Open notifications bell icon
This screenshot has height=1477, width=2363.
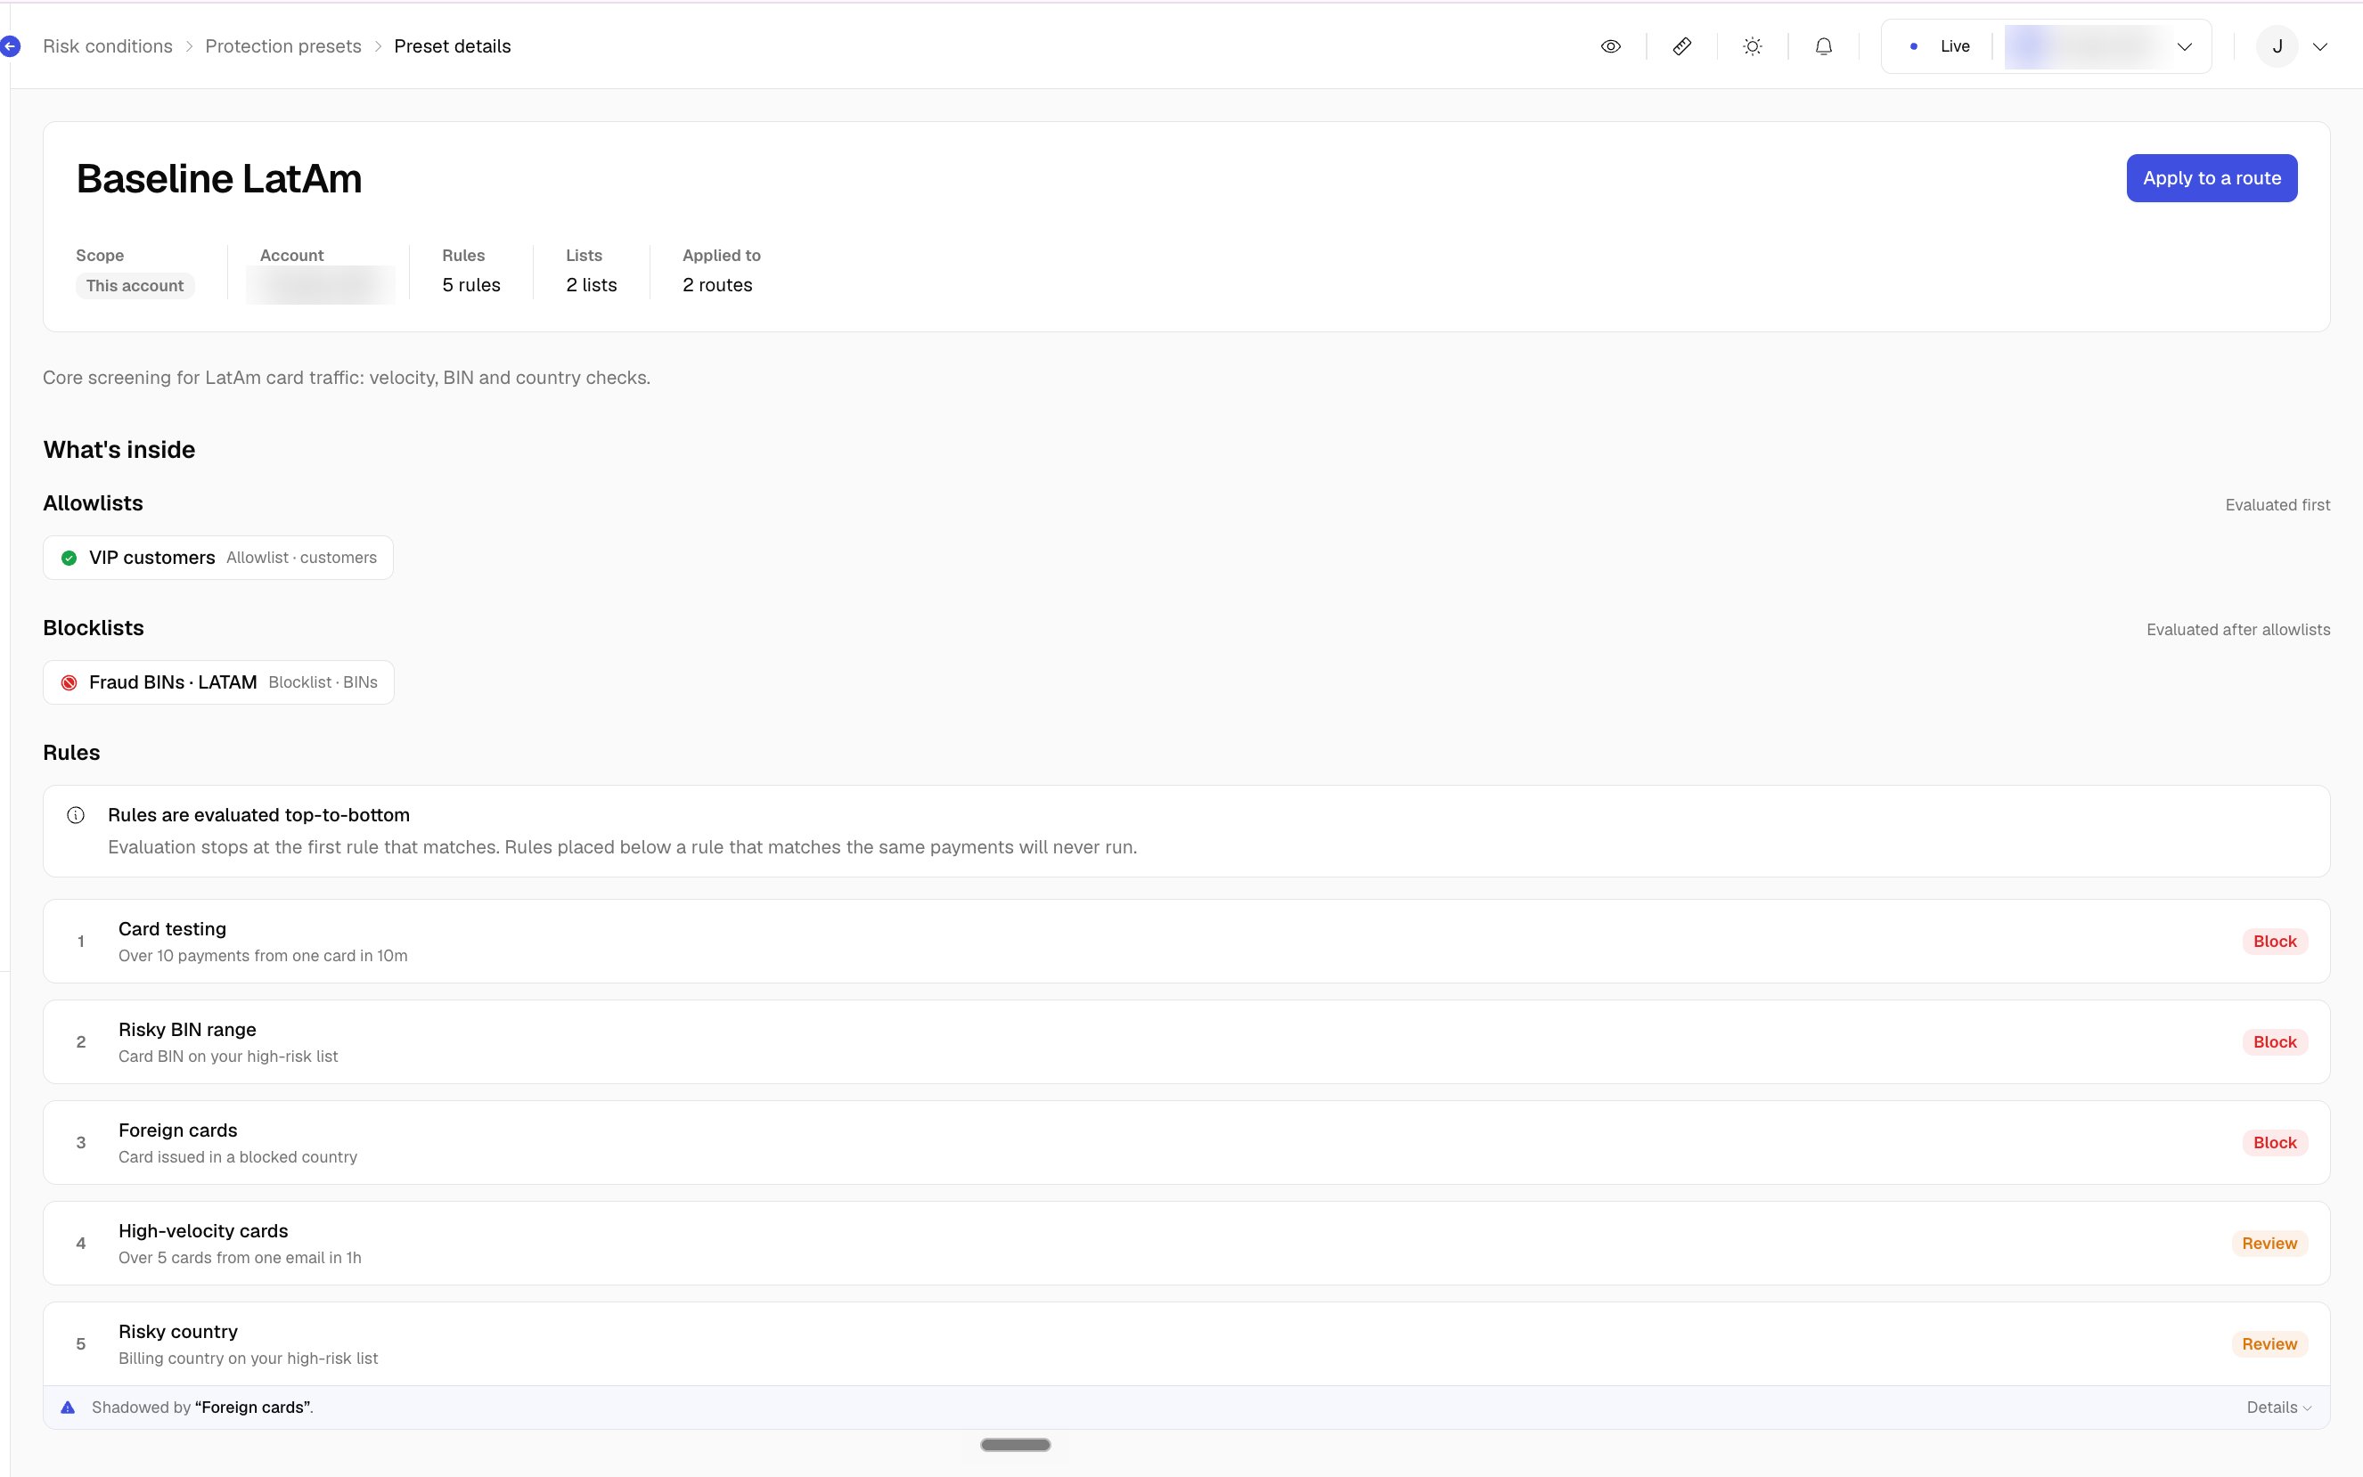coord(1824,46)
